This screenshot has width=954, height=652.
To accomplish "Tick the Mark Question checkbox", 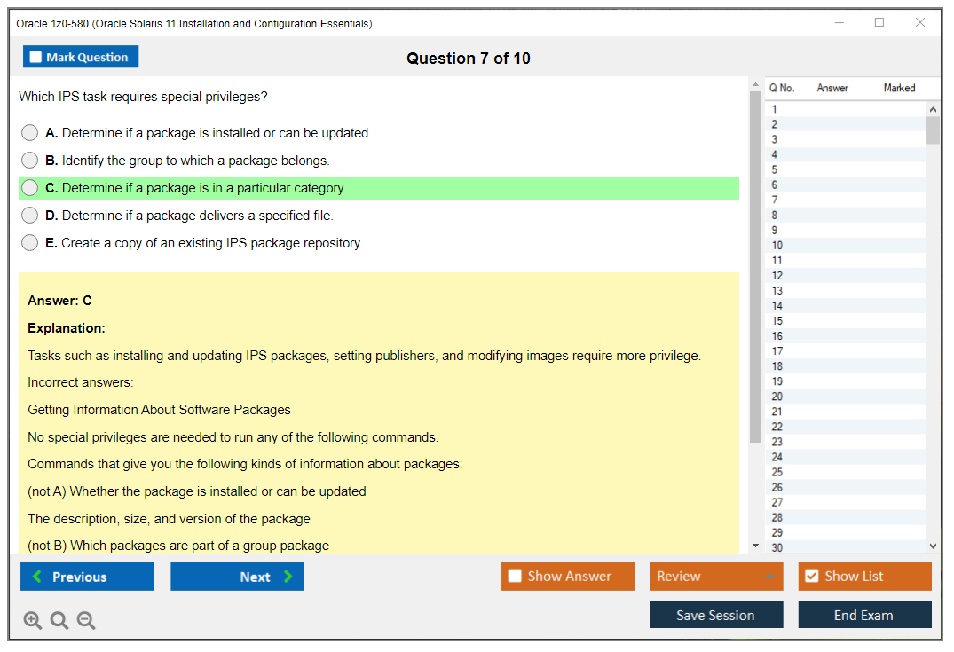I will [36, 58].
